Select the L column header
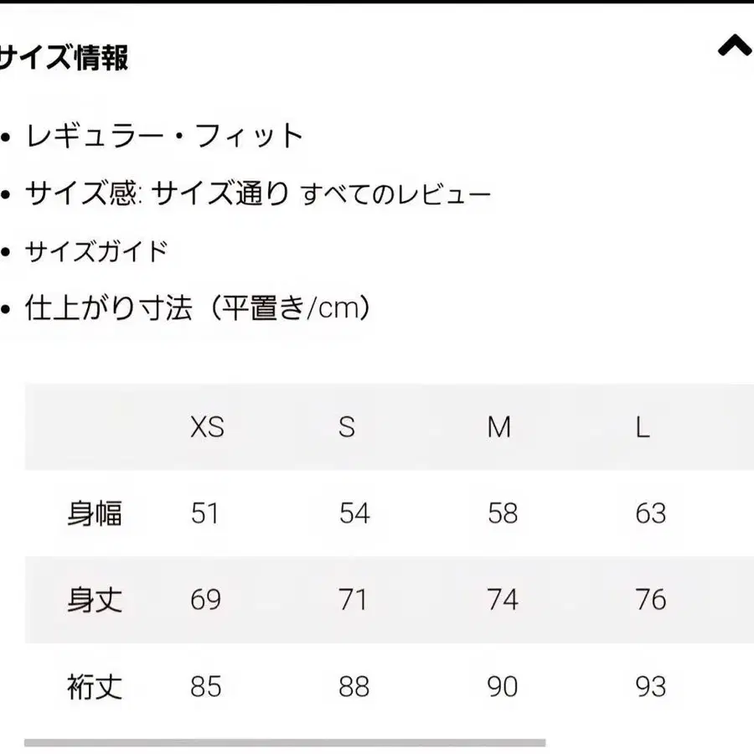 (642, 428)
